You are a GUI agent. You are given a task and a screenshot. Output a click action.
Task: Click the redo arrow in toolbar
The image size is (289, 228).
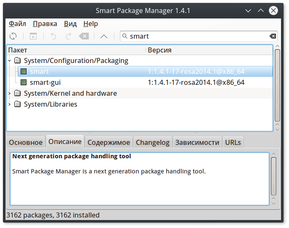point(69,37)
